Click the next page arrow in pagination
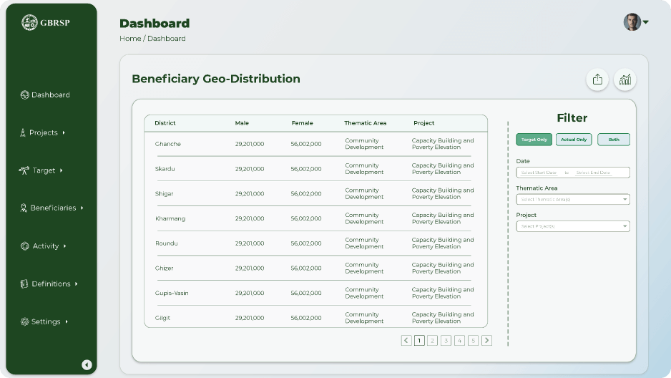The image size is (671, 378). [486, 341]
